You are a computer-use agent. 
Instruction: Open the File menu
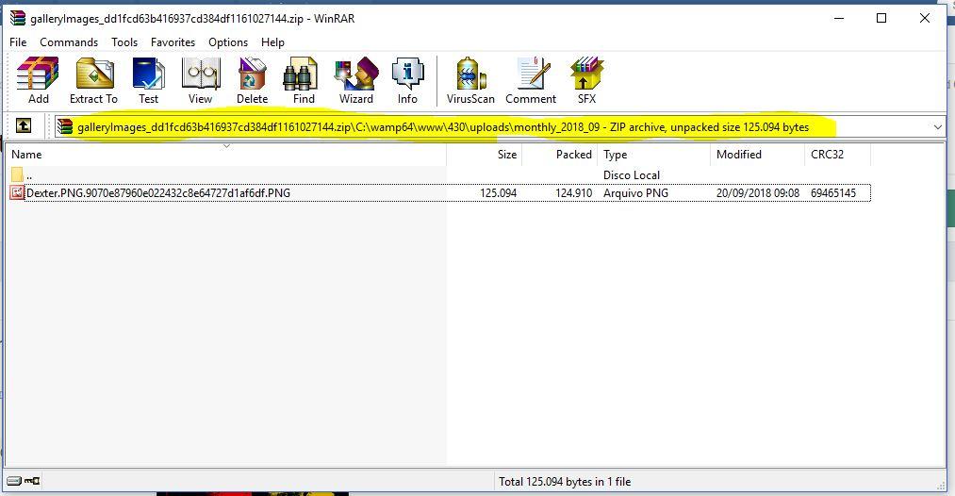pos(18,42)
